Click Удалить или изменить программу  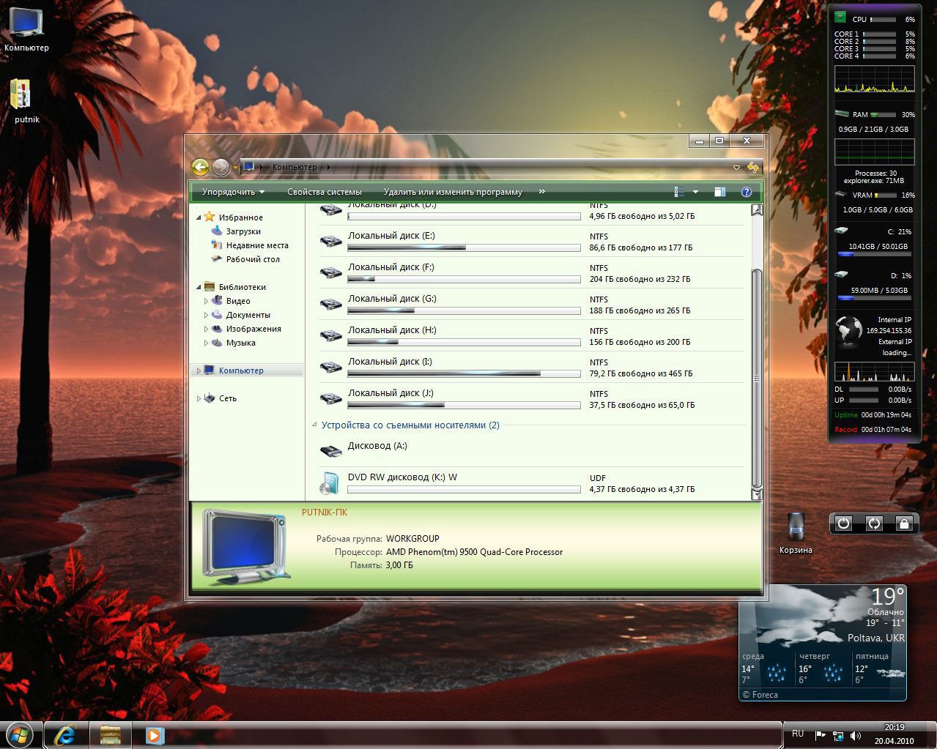point(453,192)
